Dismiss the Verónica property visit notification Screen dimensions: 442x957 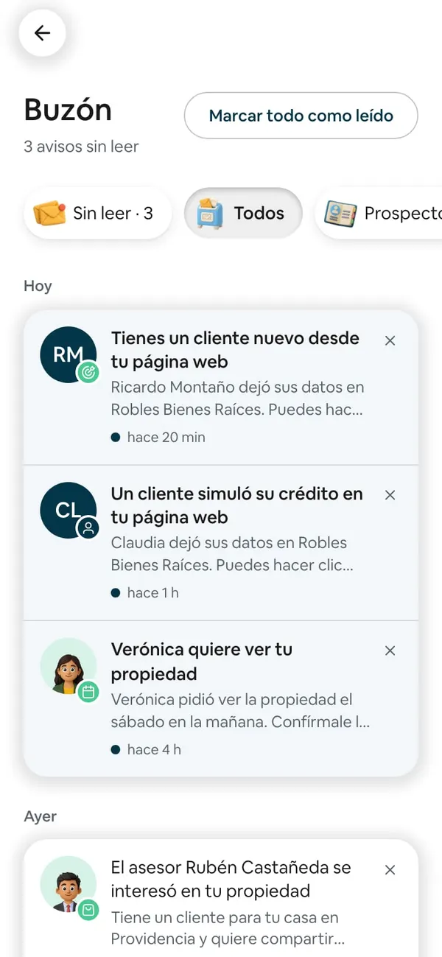tap(390, 651)
